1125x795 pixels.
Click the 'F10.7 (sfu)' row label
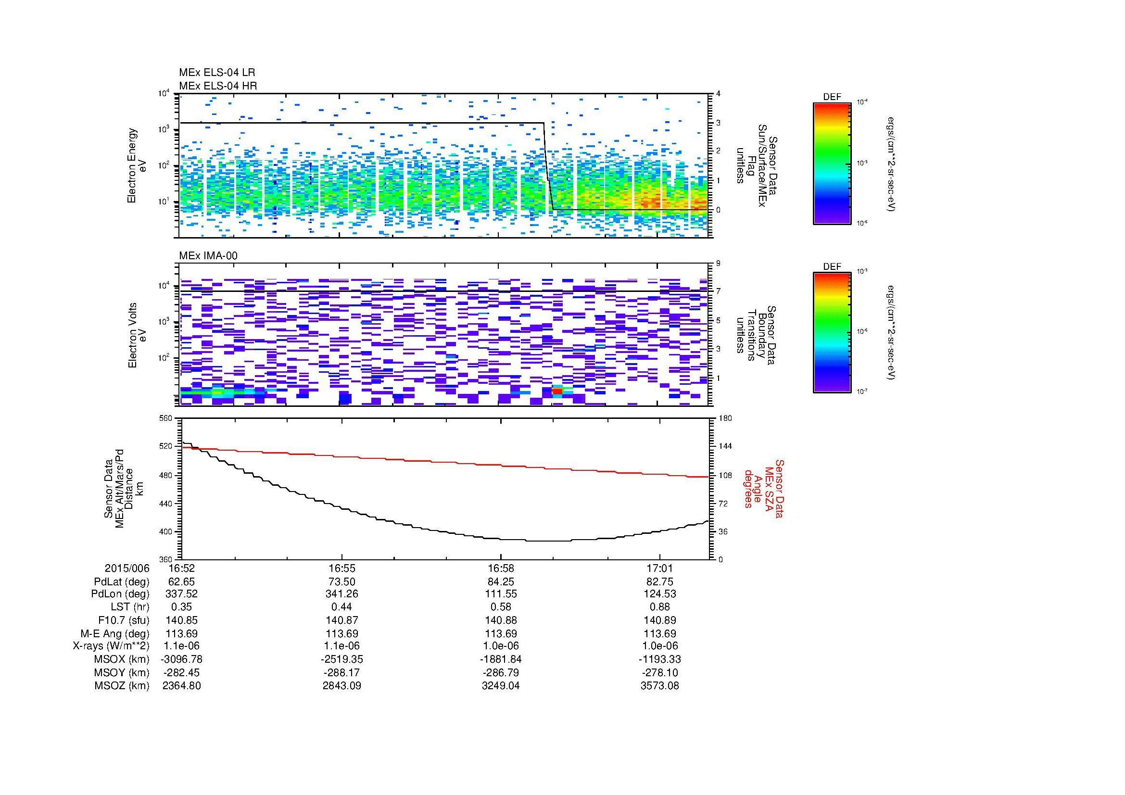124,620
